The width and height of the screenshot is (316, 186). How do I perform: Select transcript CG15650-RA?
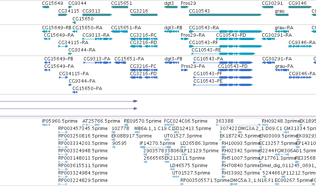(x=88, y=28)
